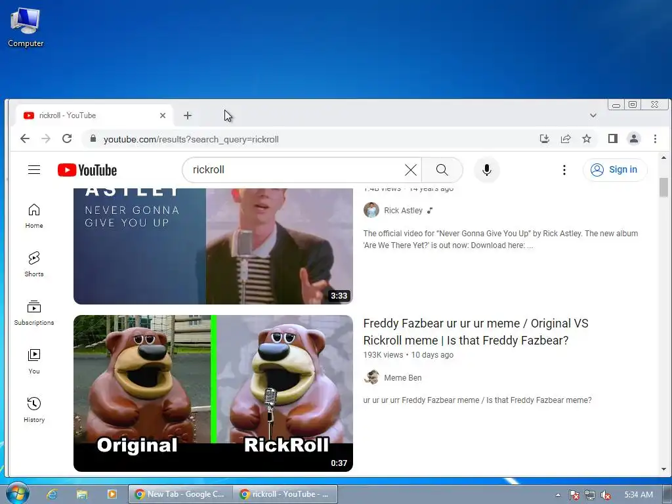Screen dimensions: 672x504
Task: Open Home in YouTube sidebar
Action: 34,216
